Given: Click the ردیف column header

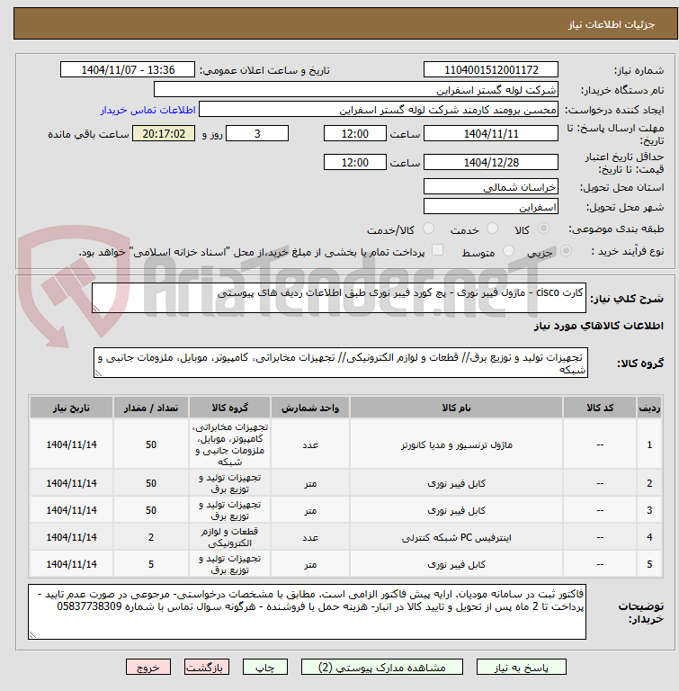Looking at the screenshot, I should coord(649,408).
